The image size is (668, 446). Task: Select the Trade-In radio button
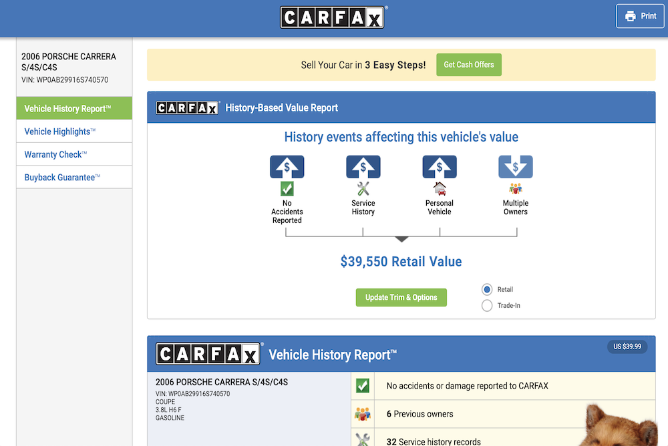click(487, 306)
